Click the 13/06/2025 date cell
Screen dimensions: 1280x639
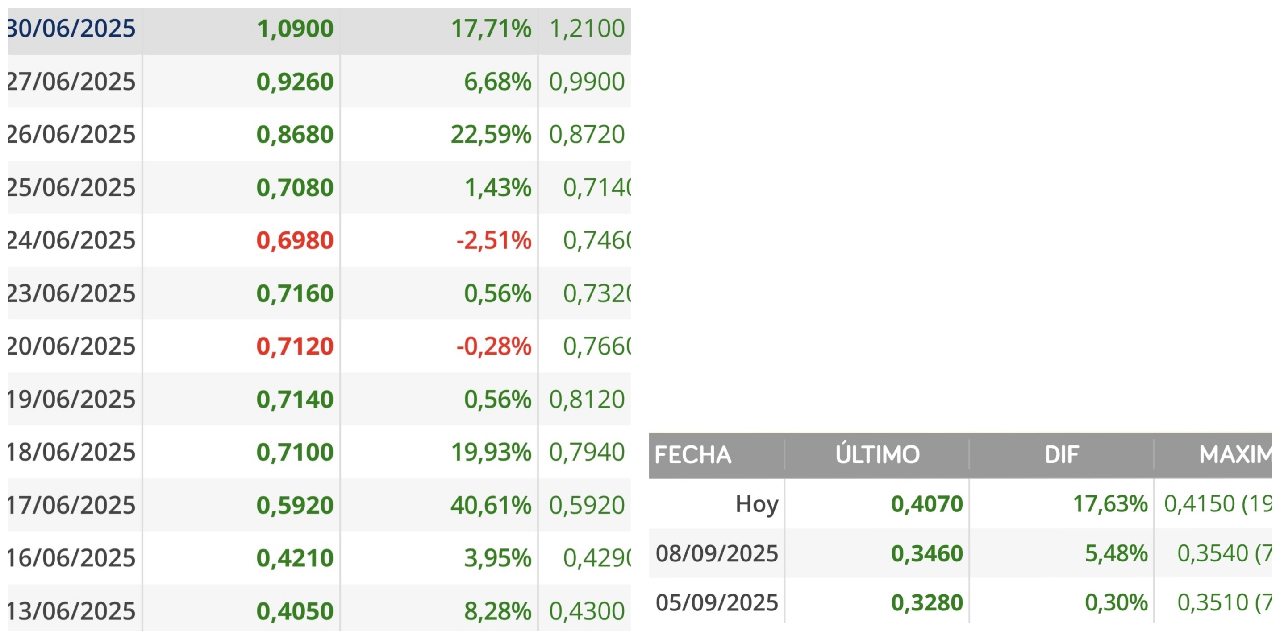tap(71, 611)
